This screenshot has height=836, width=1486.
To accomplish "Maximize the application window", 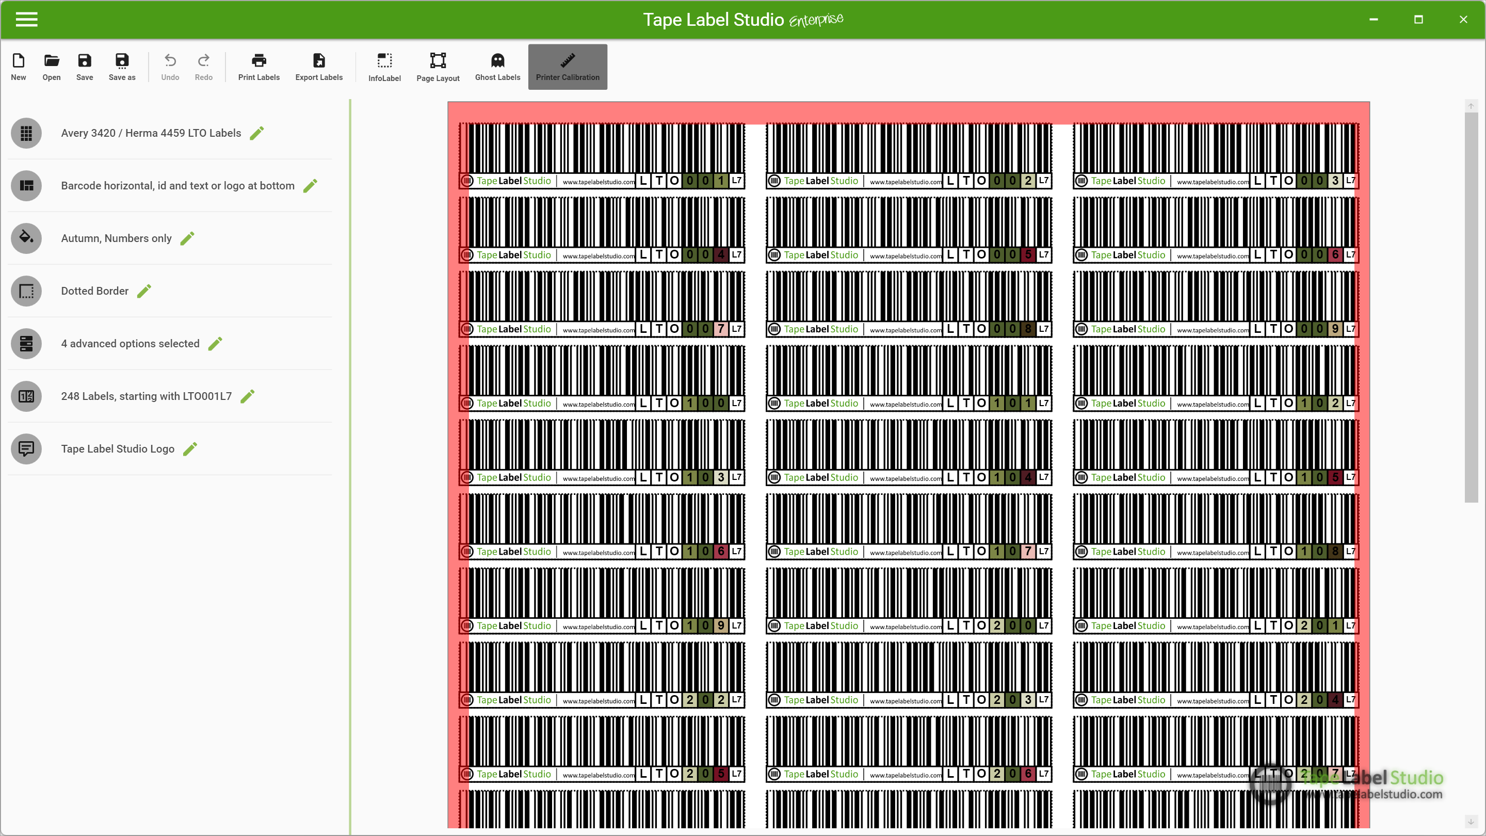I will tap(1418, 20).
